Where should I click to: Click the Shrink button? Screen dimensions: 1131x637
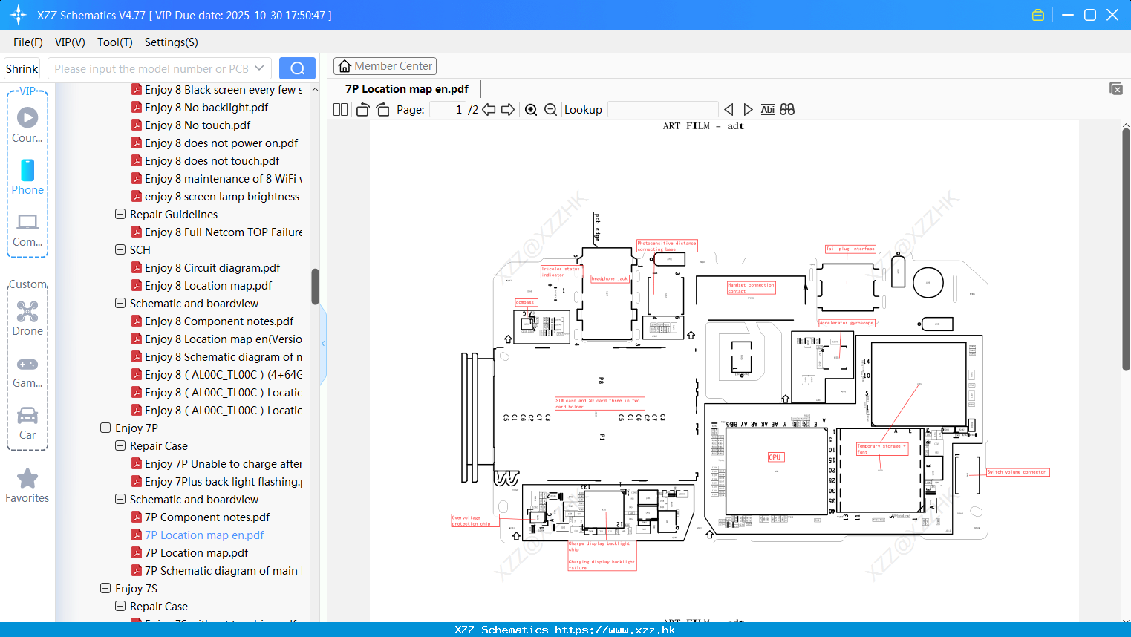tap(22, 68)
